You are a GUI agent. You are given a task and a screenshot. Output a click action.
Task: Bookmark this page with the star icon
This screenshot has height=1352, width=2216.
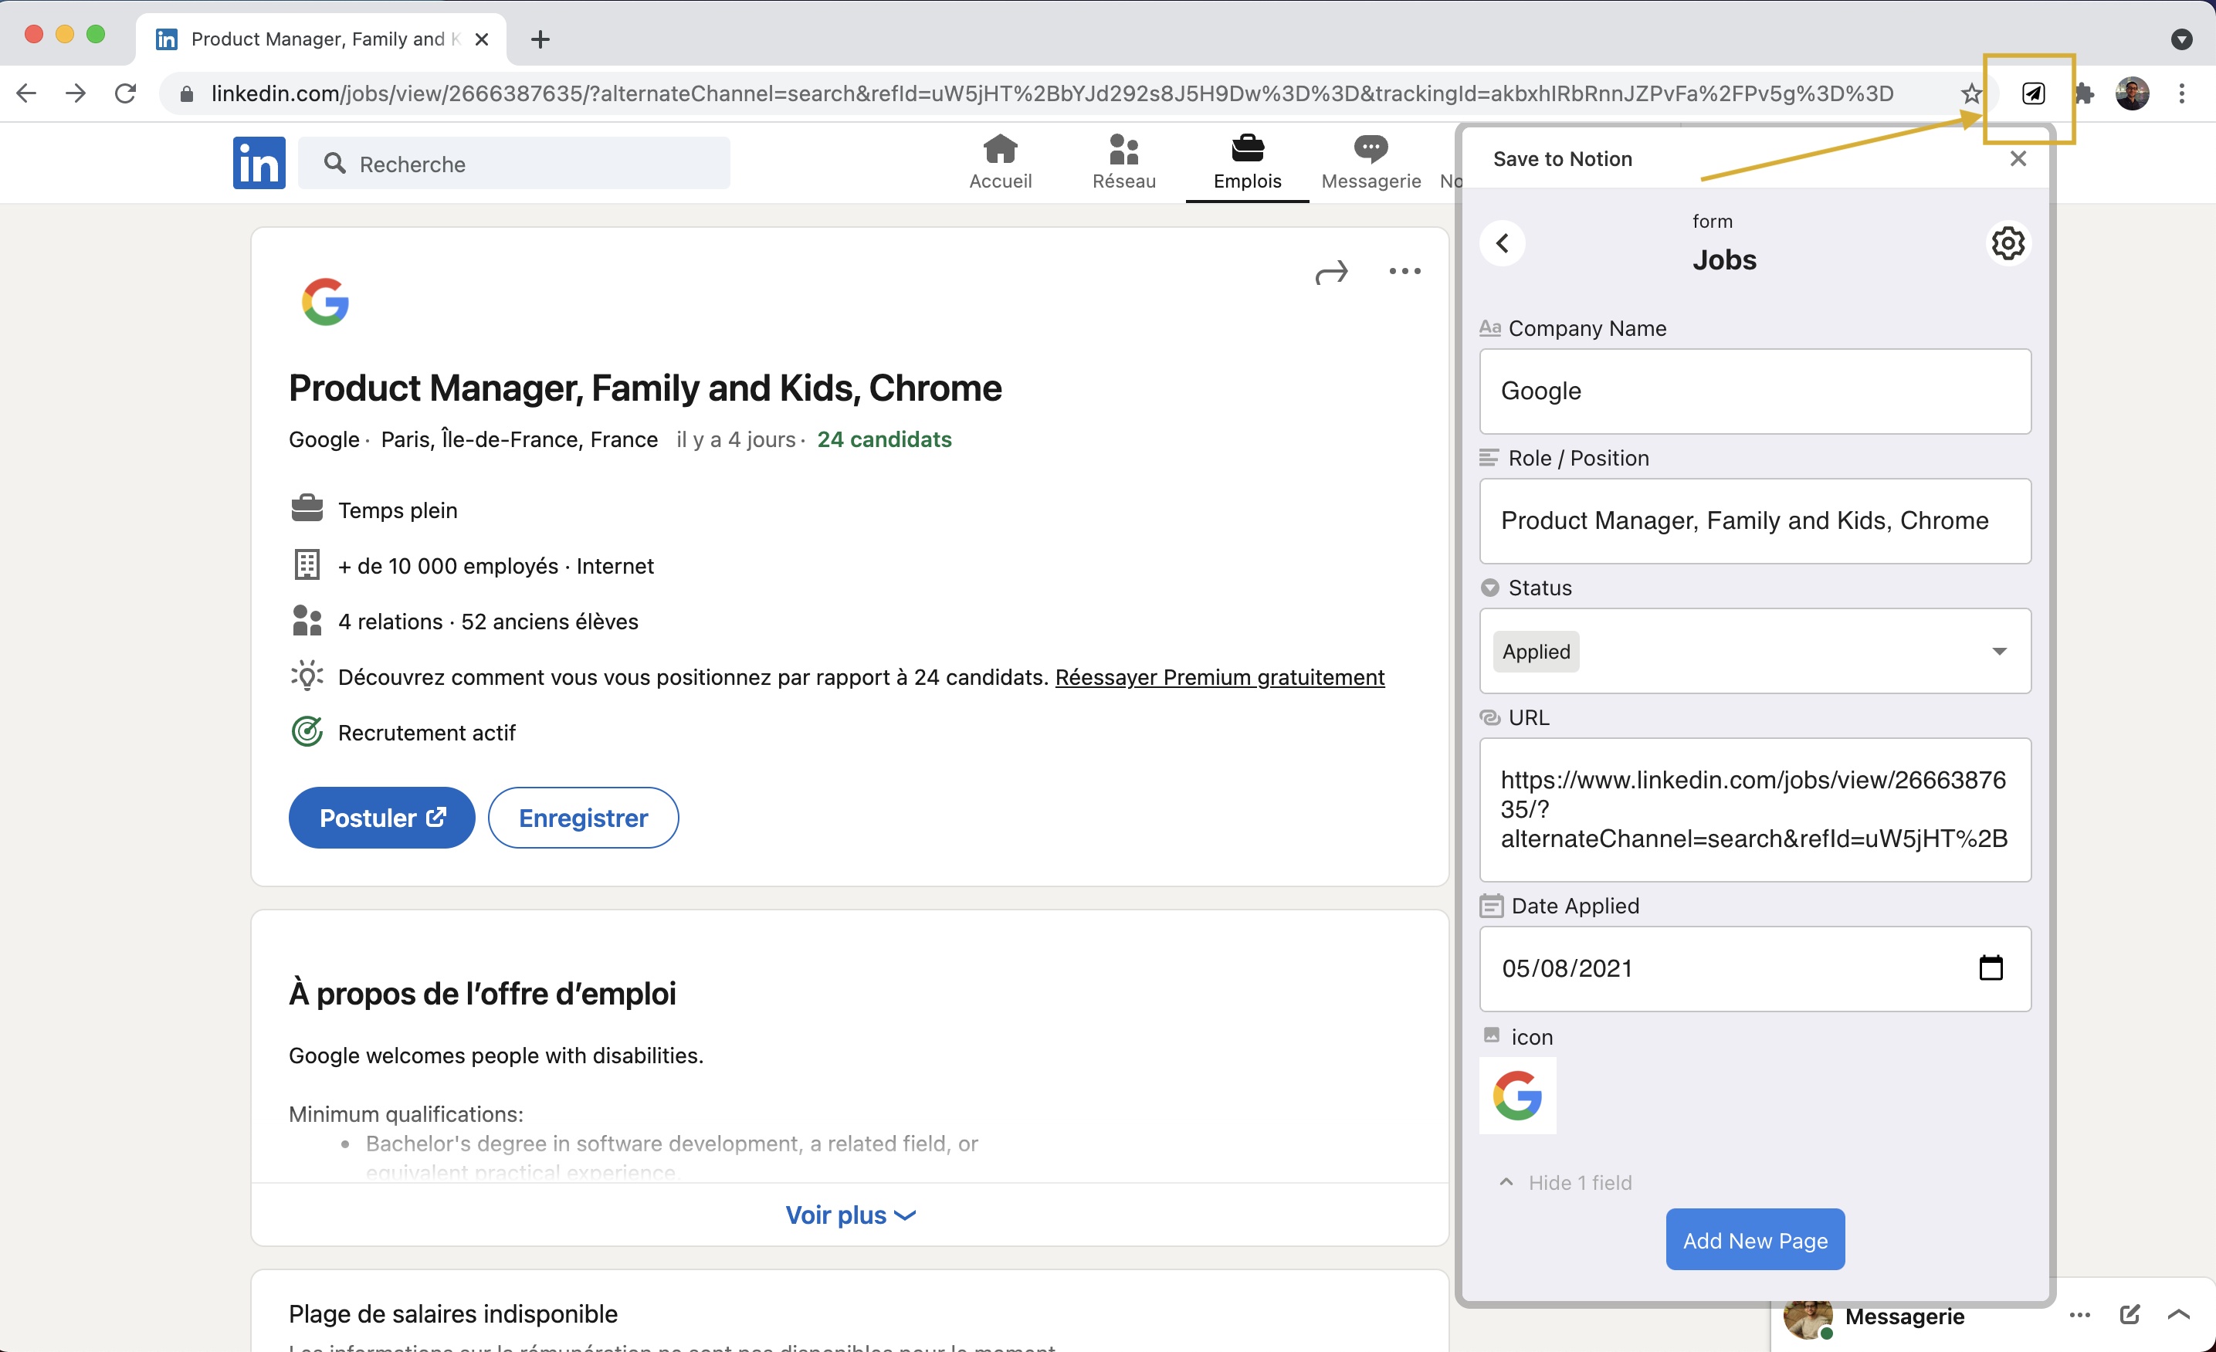point(1970,93)
